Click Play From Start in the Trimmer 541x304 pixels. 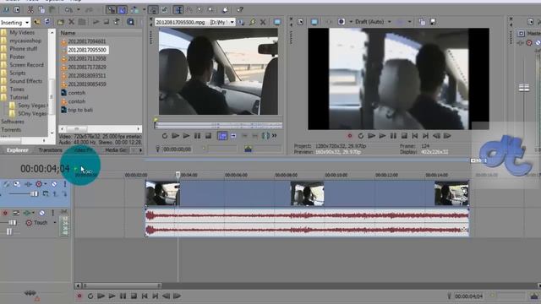175,136
